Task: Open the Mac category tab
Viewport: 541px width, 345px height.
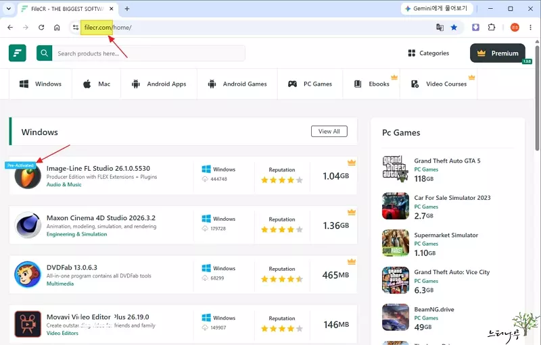Action: coord(97,84)
